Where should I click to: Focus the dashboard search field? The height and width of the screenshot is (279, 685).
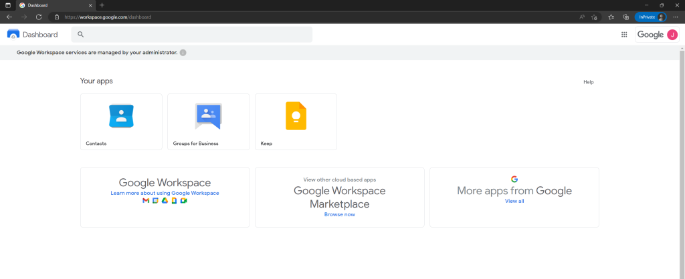pos(192,35)
